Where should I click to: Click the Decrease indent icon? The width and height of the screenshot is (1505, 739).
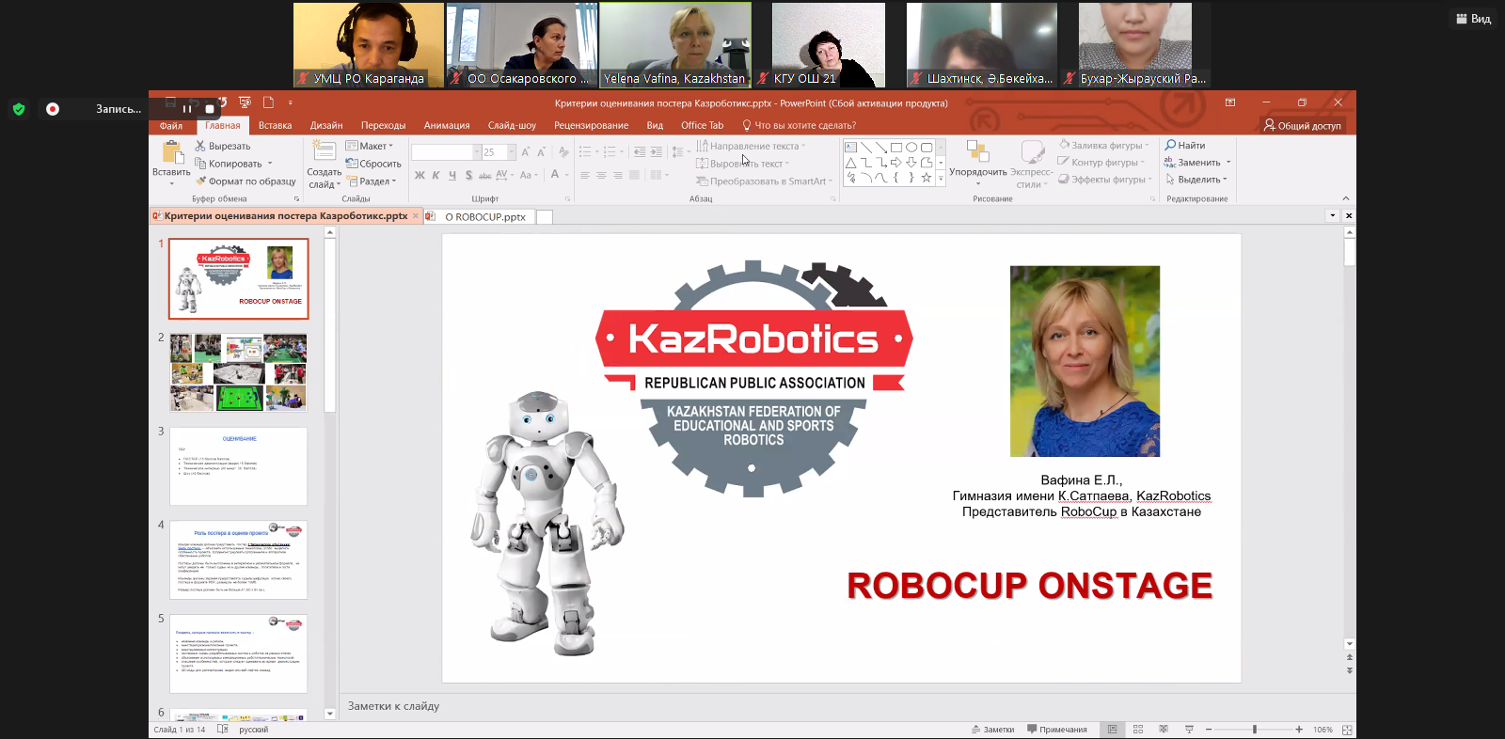coord(640,151)
